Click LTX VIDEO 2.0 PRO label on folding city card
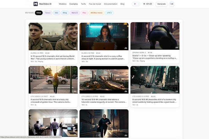209x139 pixels. (x=141, y=96)
